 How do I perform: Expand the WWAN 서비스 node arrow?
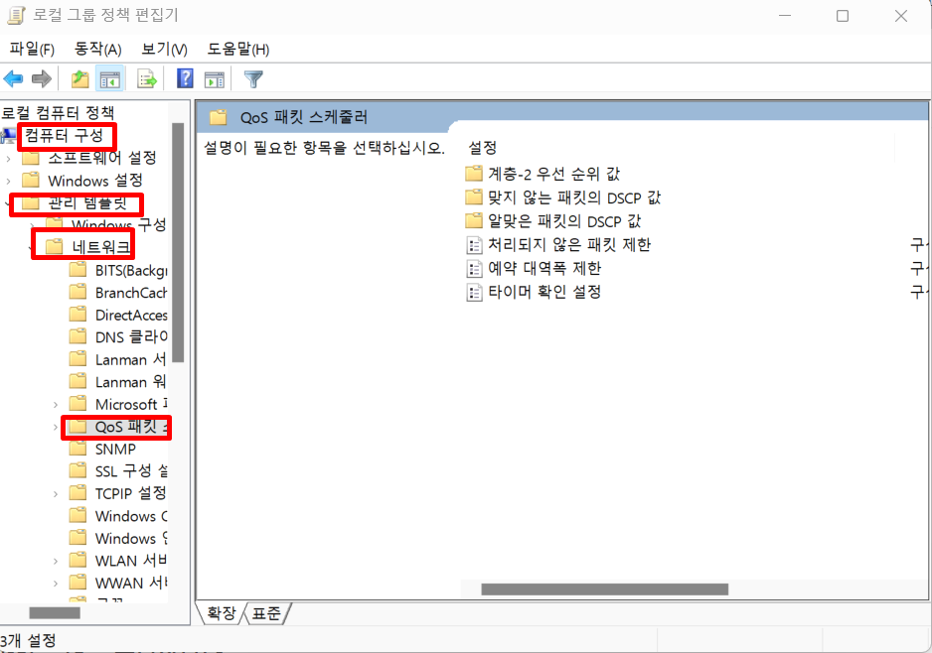56,584
